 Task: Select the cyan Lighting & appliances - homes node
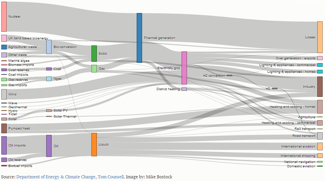click(x=320, y=72)
